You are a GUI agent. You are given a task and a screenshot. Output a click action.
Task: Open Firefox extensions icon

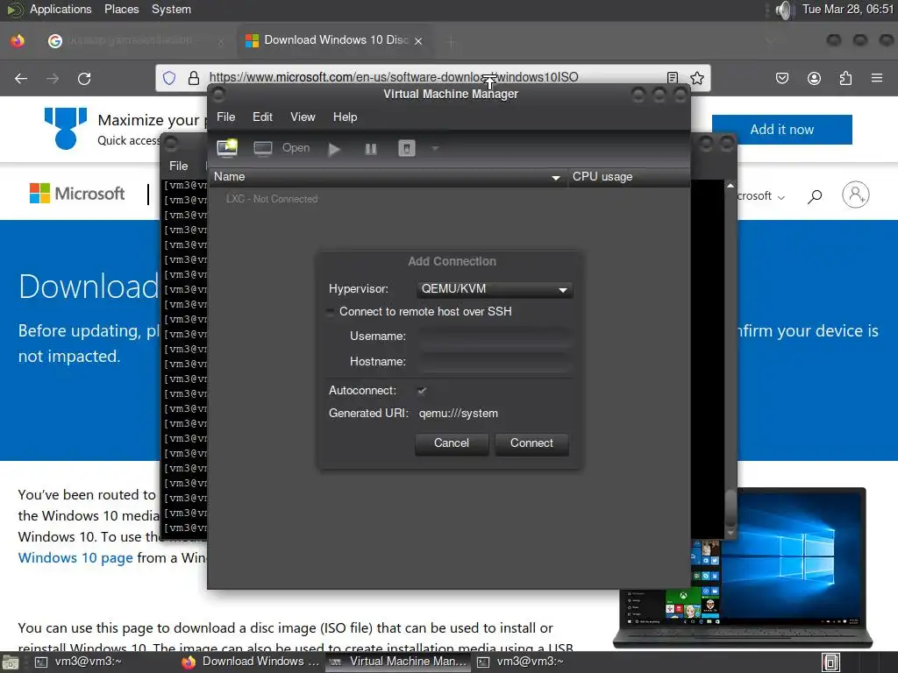845,78
